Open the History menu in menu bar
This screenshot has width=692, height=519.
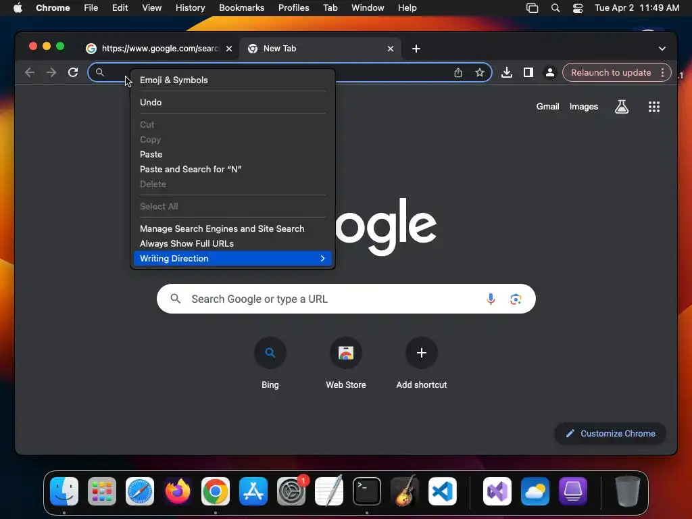click(x=190, y=8)
